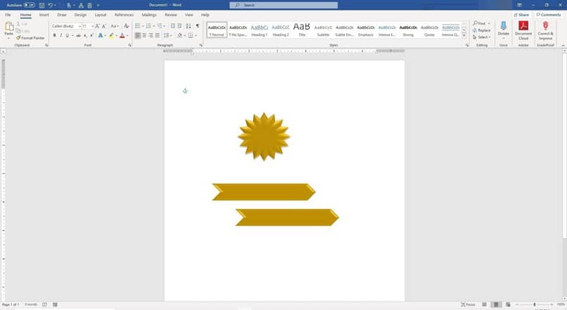Open the Borders dropdown
Viewport: 567px width, 310px height.
tap(196, 35)
